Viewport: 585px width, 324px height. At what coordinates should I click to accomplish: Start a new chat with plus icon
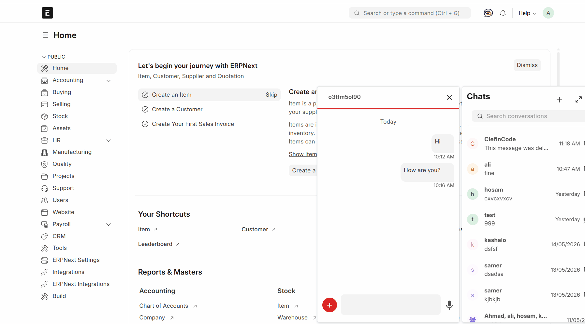[x=559, y=100]
